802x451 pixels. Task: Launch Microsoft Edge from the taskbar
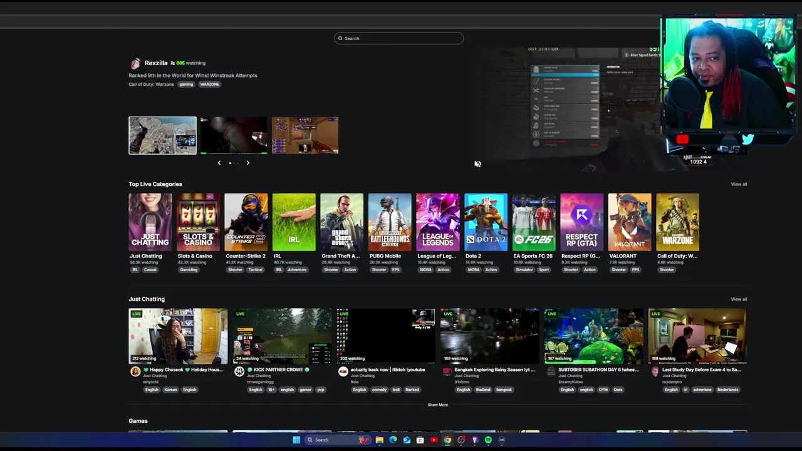point(393,440)
